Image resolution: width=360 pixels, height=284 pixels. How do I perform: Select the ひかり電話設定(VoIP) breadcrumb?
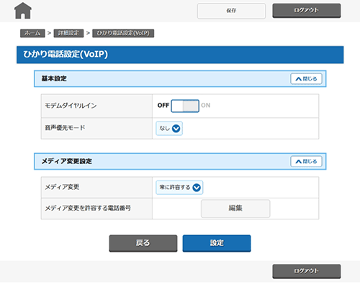[x=123, y=33]
